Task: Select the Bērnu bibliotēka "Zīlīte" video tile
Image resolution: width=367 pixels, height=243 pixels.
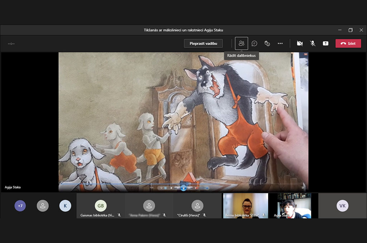Action: pyautogui.click(x=246, y=205)
